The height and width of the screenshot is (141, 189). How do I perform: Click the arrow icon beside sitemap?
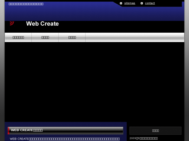(121, 3)
